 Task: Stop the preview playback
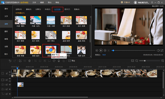coord(109,51)
